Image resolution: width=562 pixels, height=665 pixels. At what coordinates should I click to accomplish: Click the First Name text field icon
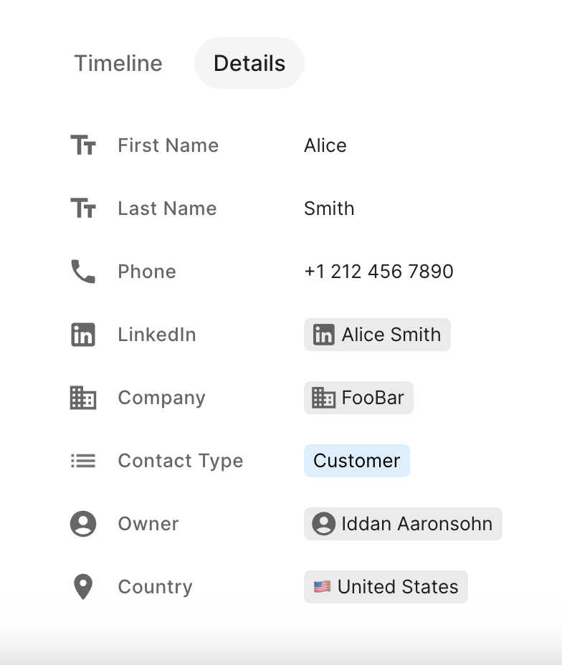click(x=82, y=145)
